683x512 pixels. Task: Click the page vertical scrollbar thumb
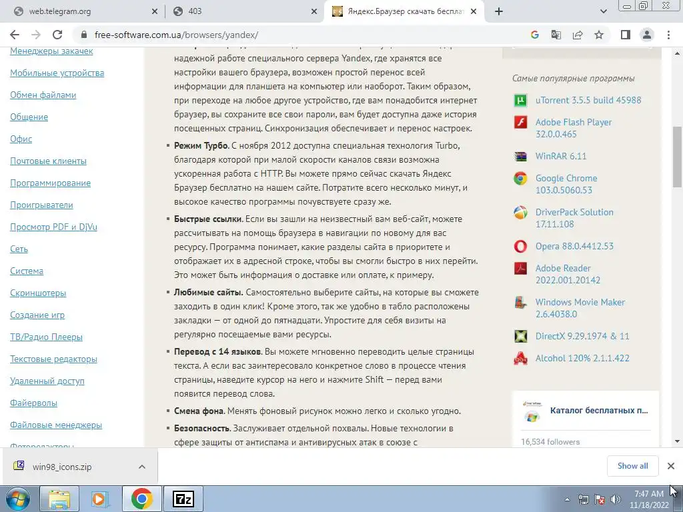point(677,157)
